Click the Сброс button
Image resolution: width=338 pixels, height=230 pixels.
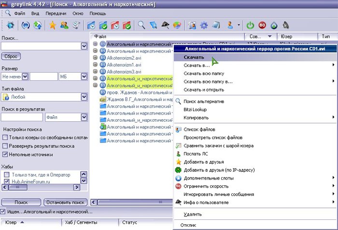pos(11,56)
